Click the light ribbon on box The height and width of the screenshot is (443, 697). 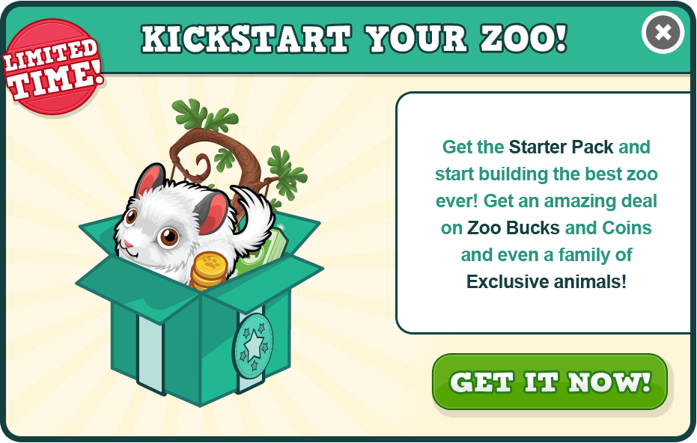click(x=150, y=351)
